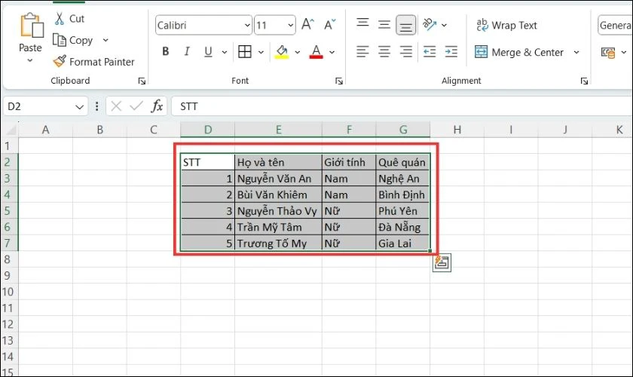This screenshot has height=377, width=633.
Task: Align text right
Action: pos(405,52)
